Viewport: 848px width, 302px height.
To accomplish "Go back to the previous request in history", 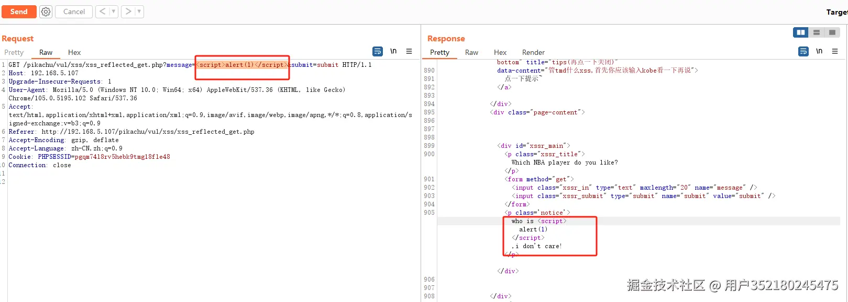I will 102,11.
